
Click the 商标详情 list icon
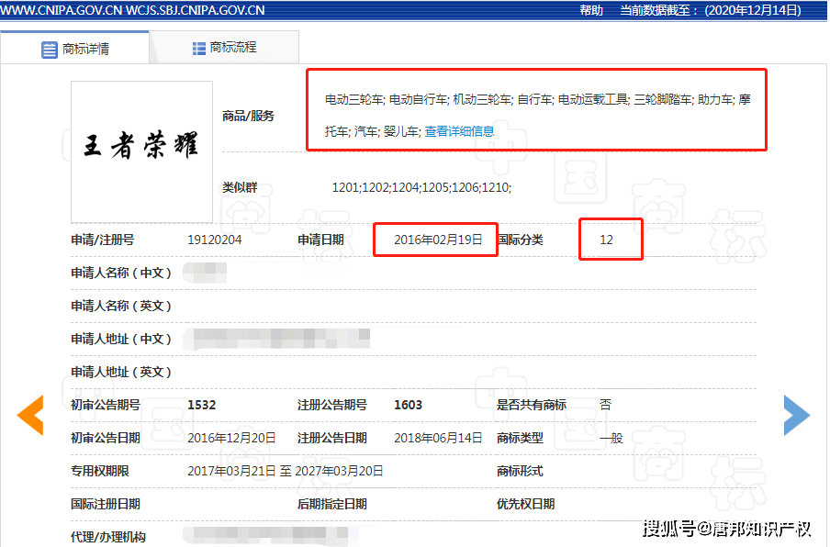coord(50,50)
